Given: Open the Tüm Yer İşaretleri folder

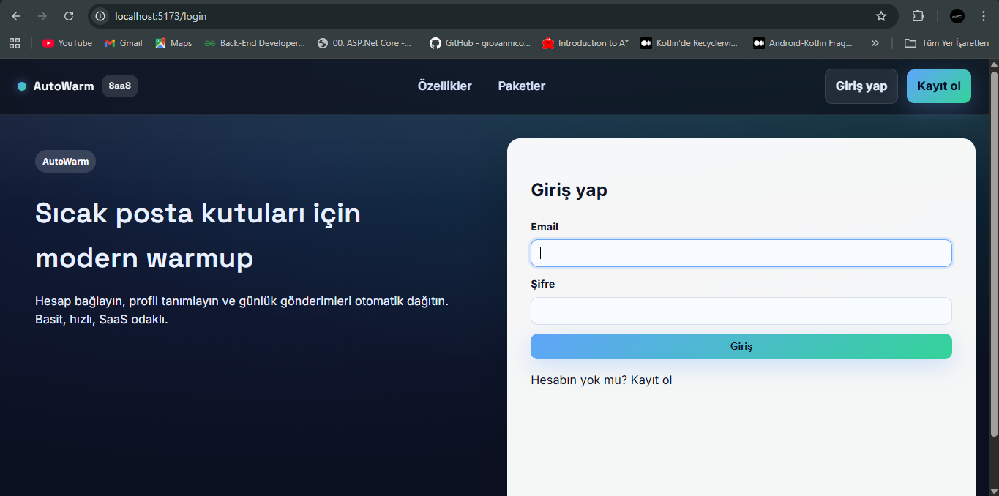Looking at the screenshot, I should 946,43.
